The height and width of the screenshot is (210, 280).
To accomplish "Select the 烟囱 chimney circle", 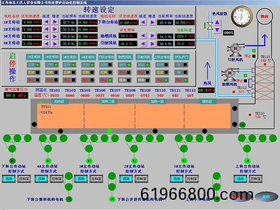I will pos(265,16).
